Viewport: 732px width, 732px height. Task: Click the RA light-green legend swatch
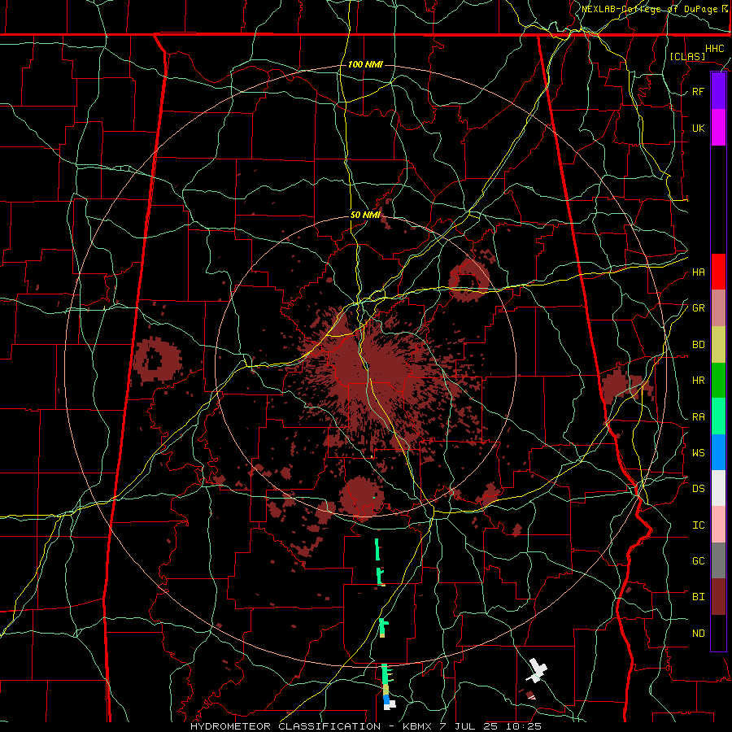[718, 416]
